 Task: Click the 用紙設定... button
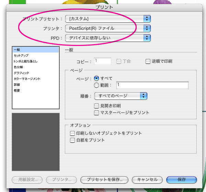[x=27, y=180]
